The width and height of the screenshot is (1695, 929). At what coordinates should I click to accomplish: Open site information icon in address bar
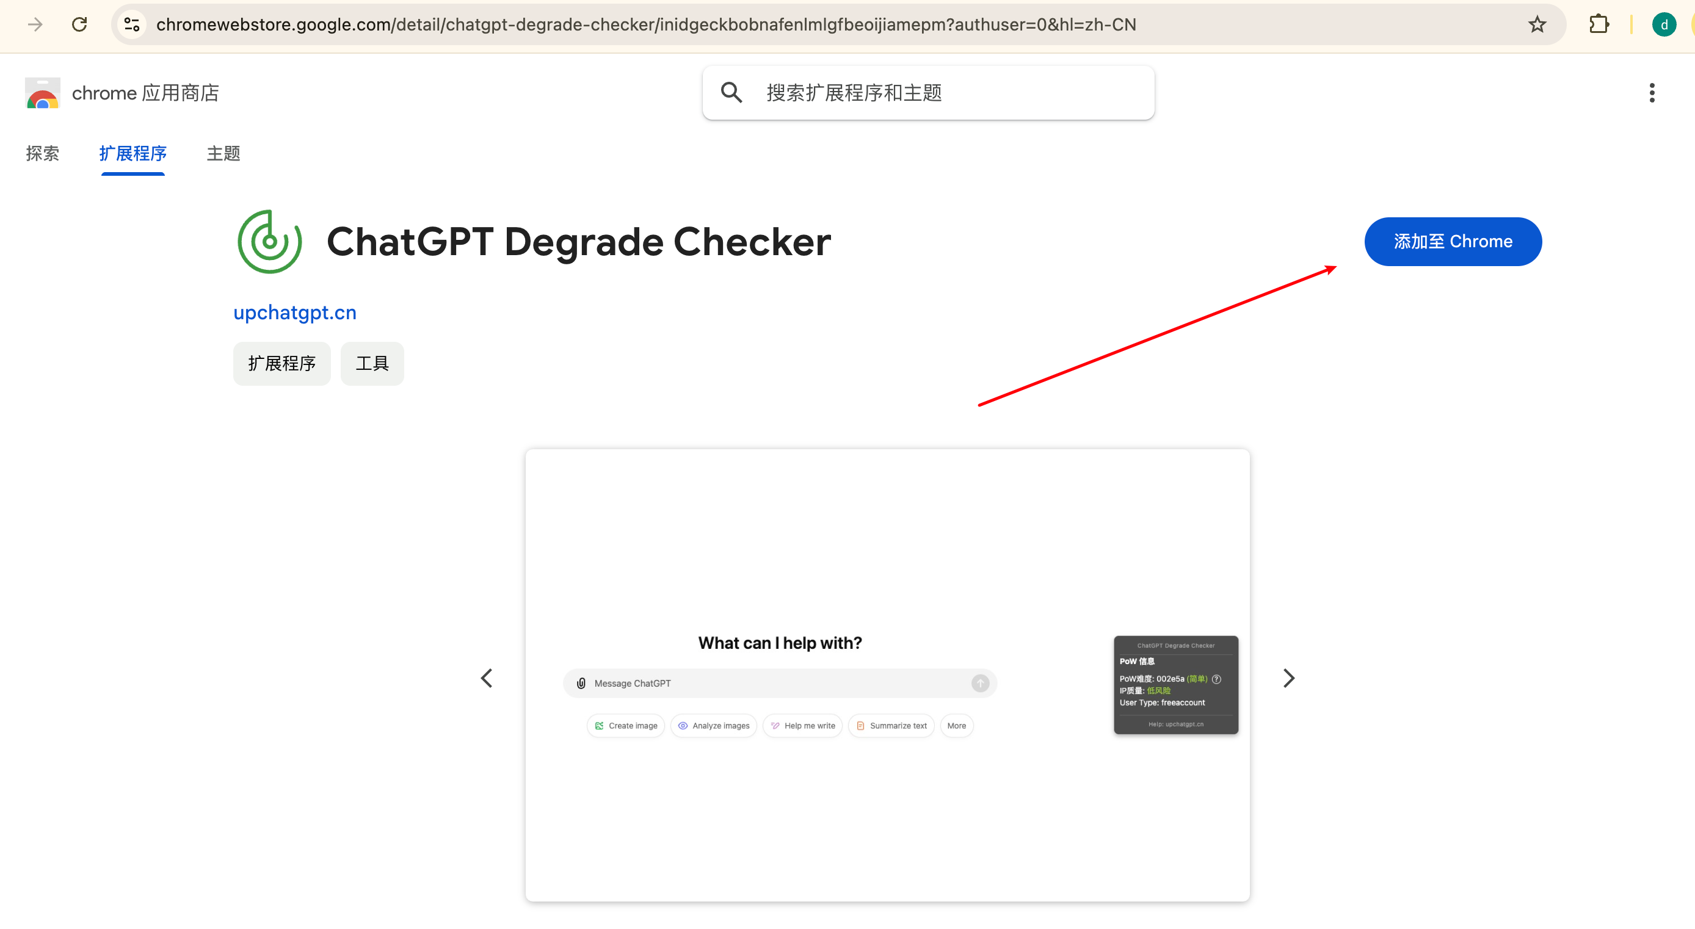(132, 24)
